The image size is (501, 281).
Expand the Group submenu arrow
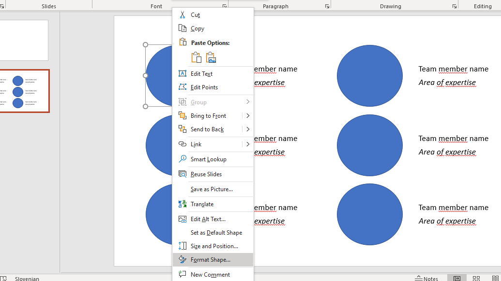click(248, 102)
